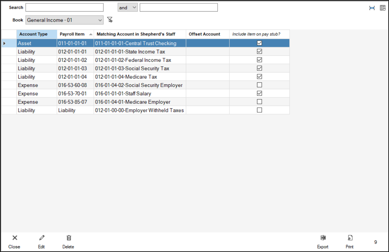Click the Delete trash icon
The height and width of the screenshot is (252, 389).
pyautogui.click(x=68, y=238)
